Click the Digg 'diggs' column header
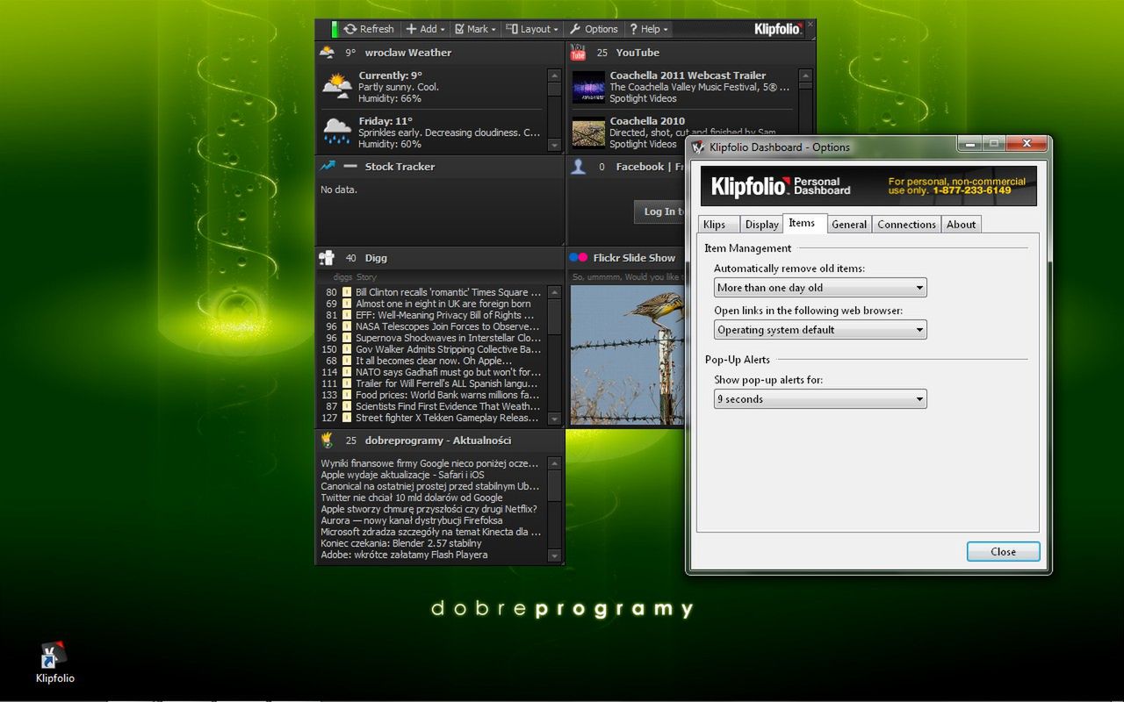Screen dimensions: 1124x702 342,276
